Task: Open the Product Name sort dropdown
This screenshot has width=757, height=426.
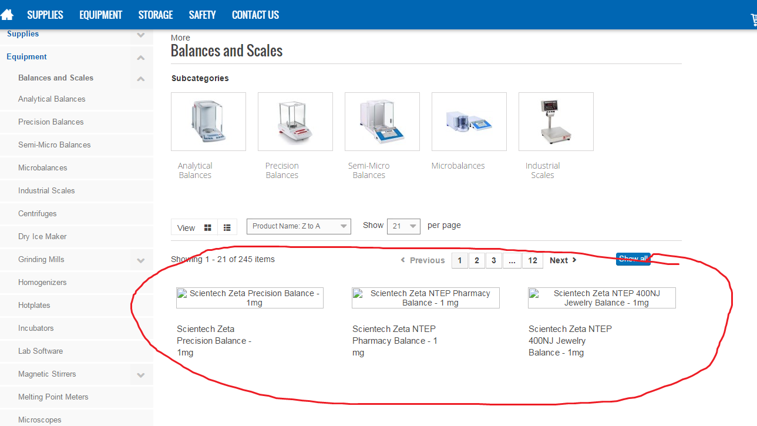Action: point(299,226)
